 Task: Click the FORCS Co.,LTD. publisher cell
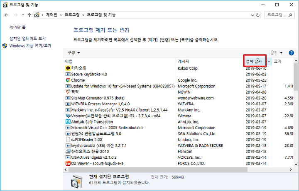pyautogui.click(x=191, y=163)
